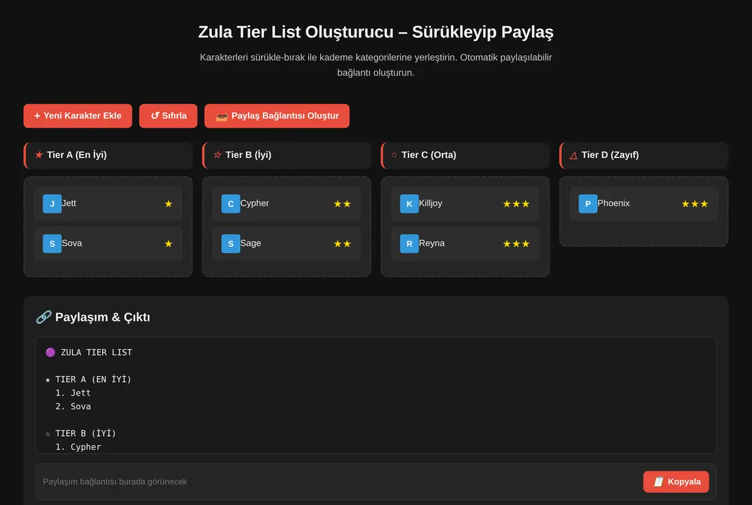
Task: Click the 'Yeni Karakter Ekle' button
Action: [x=78, y=116]
